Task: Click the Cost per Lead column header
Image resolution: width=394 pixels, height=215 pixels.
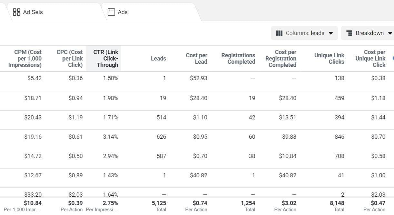Action: [196, 59]
